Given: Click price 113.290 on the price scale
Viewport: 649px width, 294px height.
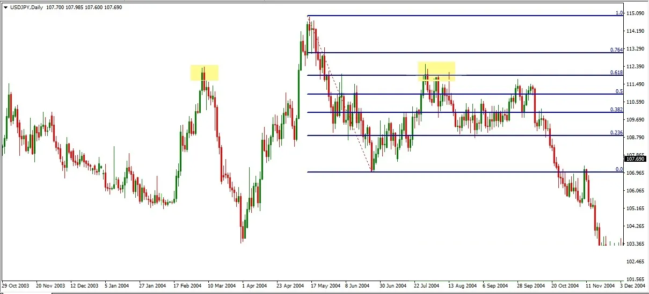Looking at the screenshot, I should [636, 48].
